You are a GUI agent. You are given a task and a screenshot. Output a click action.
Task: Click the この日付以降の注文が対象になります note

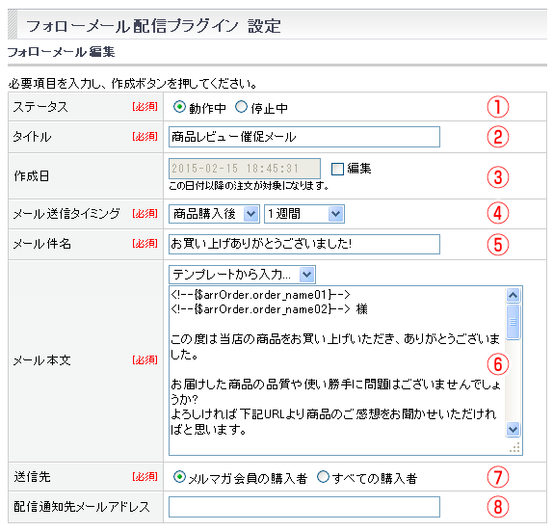(x=249, y=185)
